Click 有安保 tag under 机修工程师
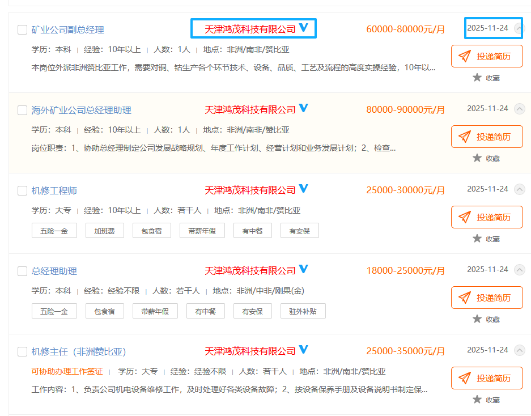The image size is (531, 416). click(x=300, y=231)
